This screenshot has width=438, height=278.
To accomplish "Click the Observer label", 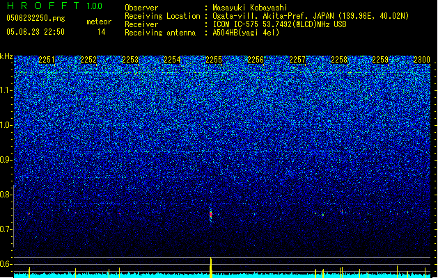I will click(141, 8).
